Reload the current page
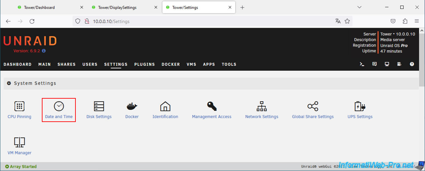Image resolution: width=425 pixels, height=171 pixels. point(32,21)
